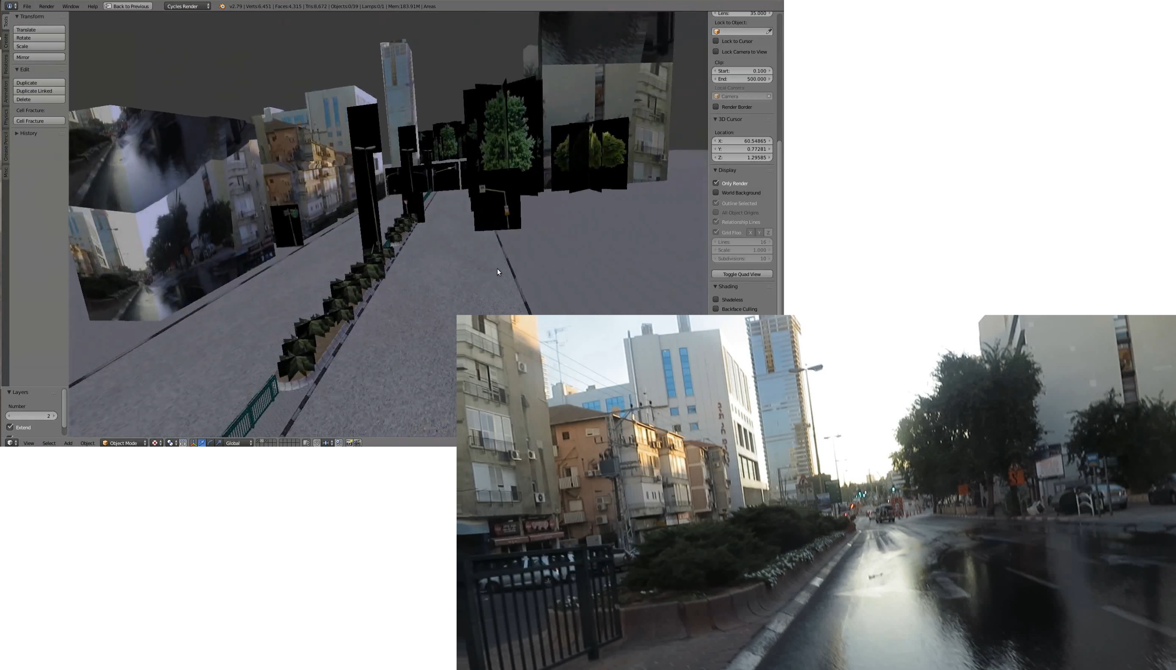
Task: Uncheck the Only Render checkbox
Action: tap(716, 183)
